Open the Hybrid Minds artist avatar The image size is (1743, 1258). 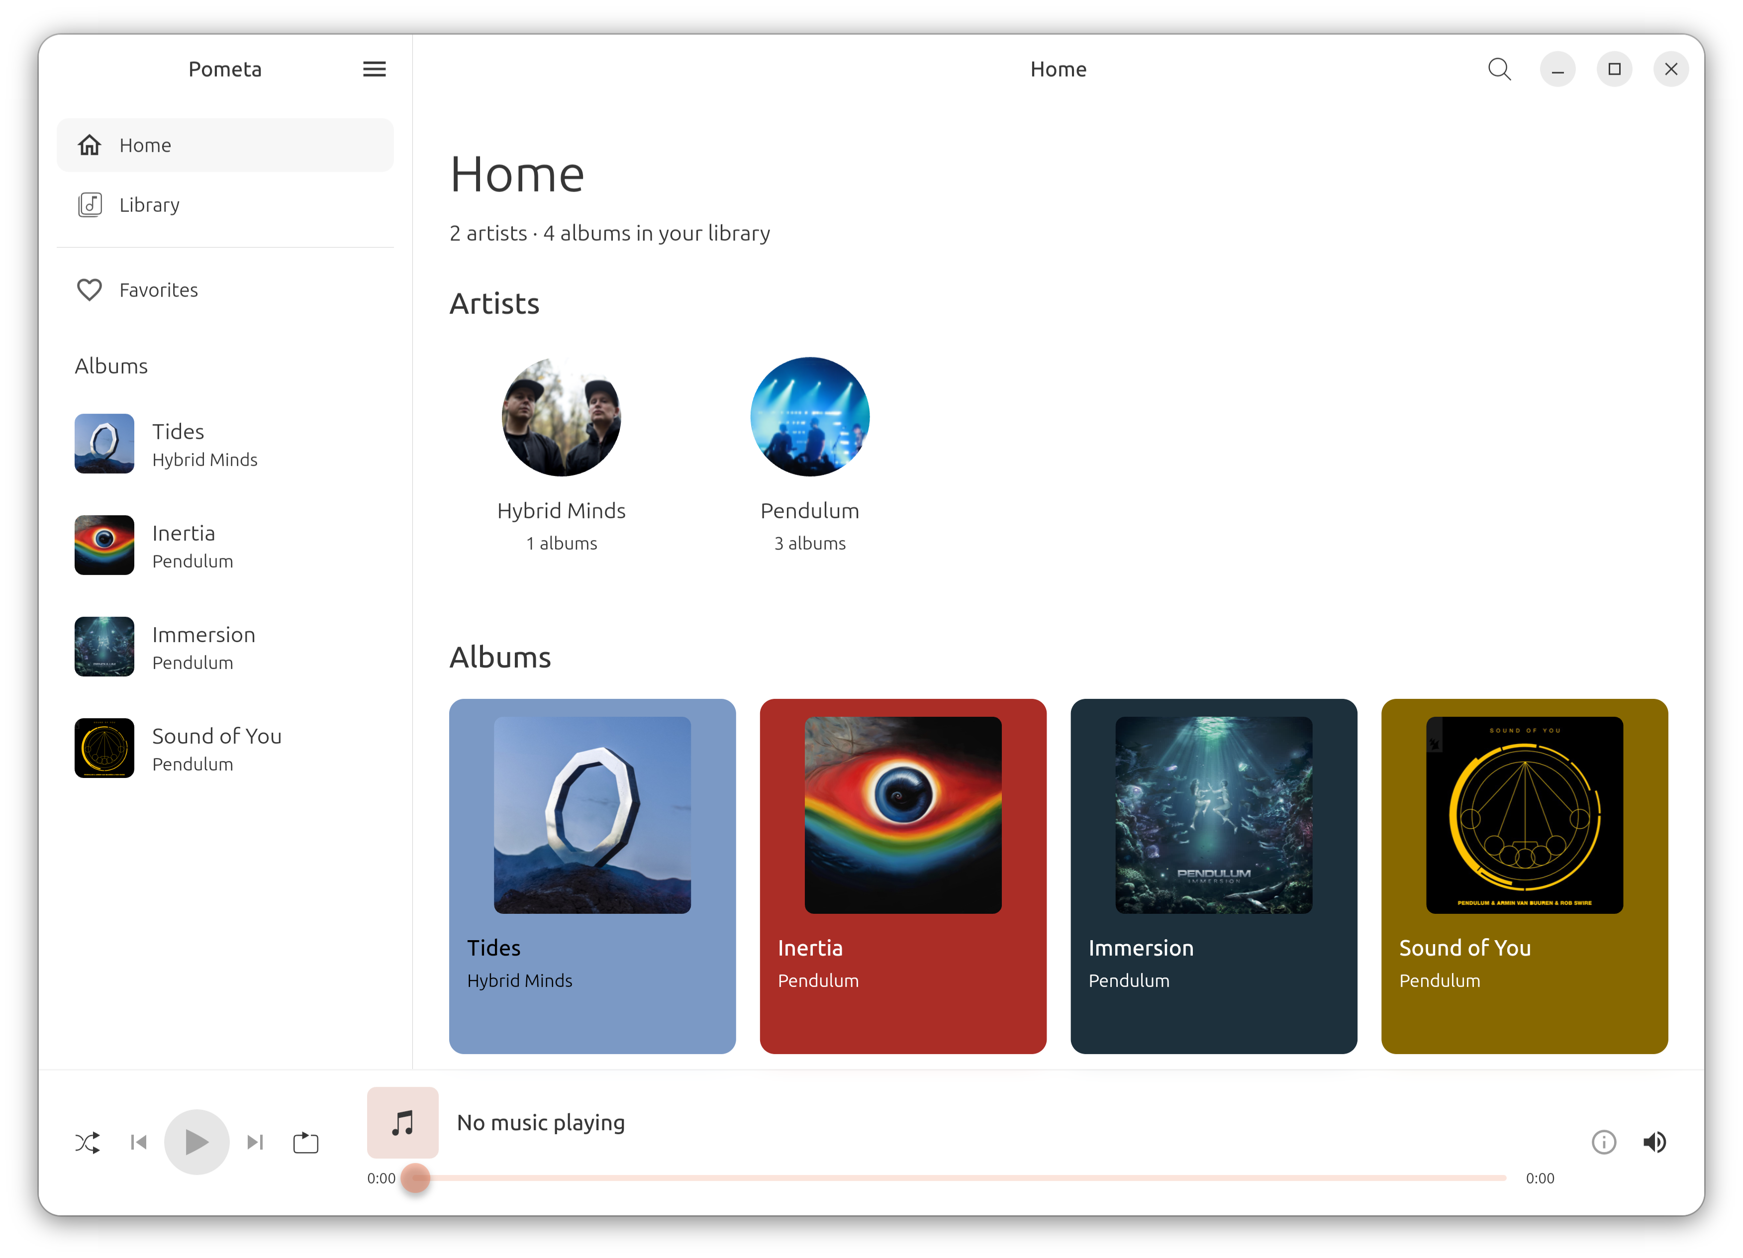561,416
